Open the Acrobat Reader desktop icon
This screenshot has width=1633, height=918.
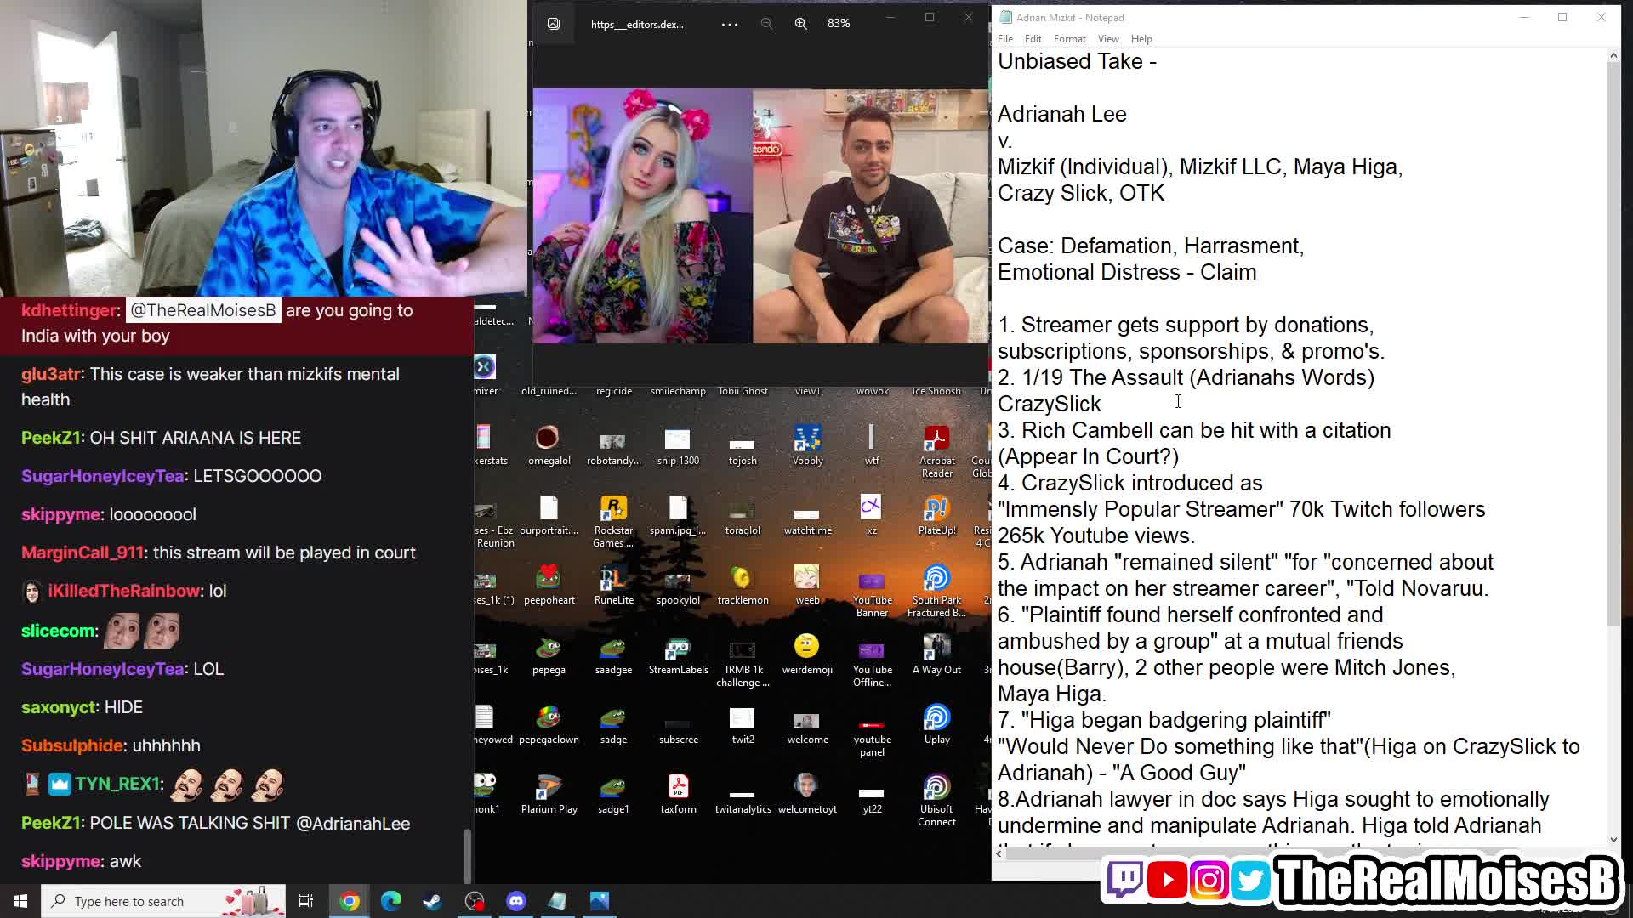click(936, 439)
